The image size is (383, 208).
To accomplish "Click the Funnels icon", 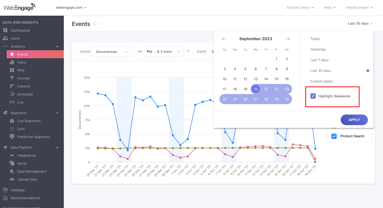I will point(12,78).
